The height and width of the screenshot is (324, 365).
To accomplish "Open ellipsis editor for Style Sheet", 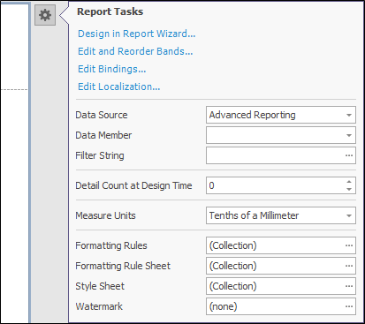I will pyautogui.click(x=349, y=286).
